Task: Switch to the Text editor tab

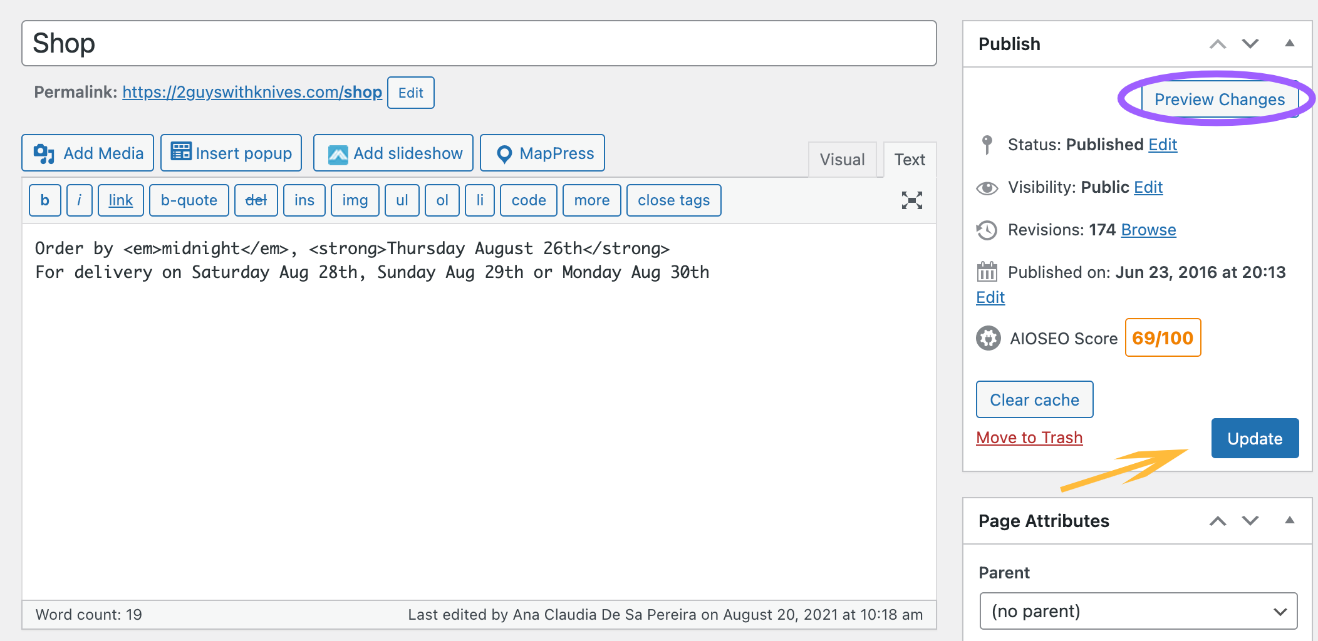Action: (x=910, y=160)
